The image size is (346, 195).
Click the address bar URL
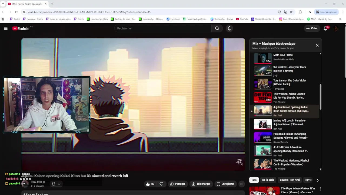point(89,12)
